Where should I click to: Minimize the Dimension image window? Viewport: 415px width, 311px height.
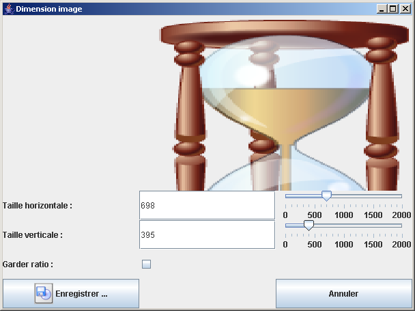click(382, 9)
